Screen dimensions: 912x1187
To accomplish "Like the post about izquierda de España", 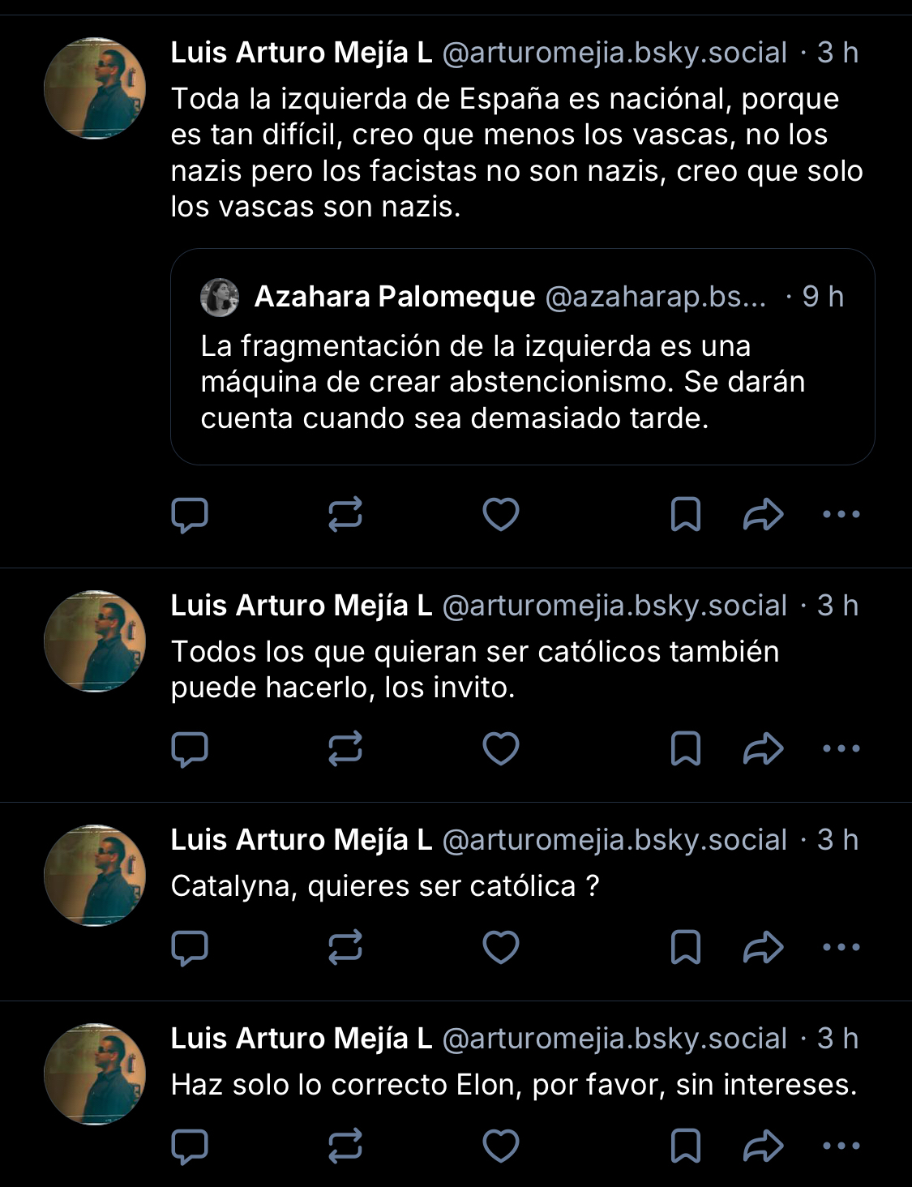I will coord(501,514).
